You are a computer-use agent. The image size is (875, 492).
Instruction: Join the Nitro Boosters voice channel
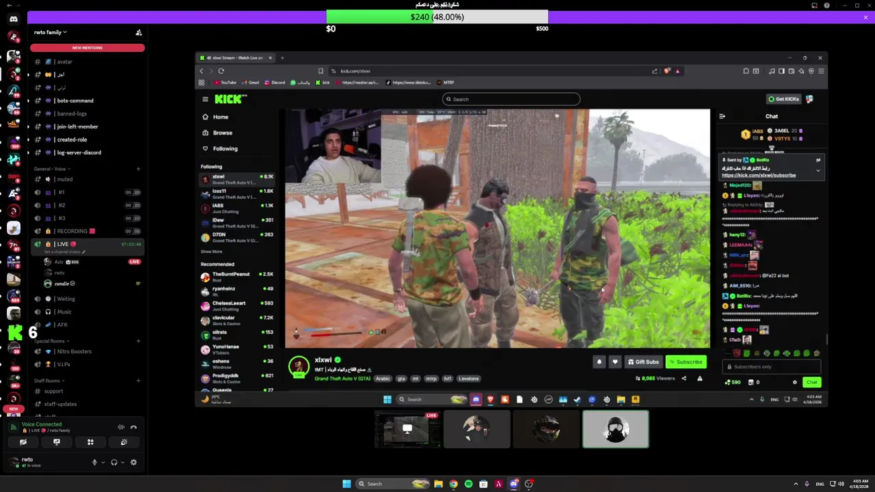87,351
